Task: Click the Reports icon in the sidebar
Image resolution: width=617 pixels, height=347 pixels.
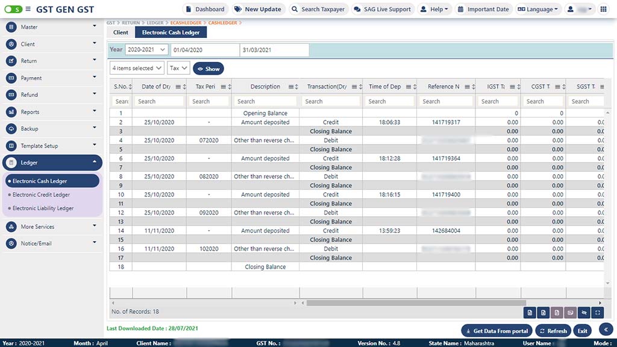Action: pos(11,112)
